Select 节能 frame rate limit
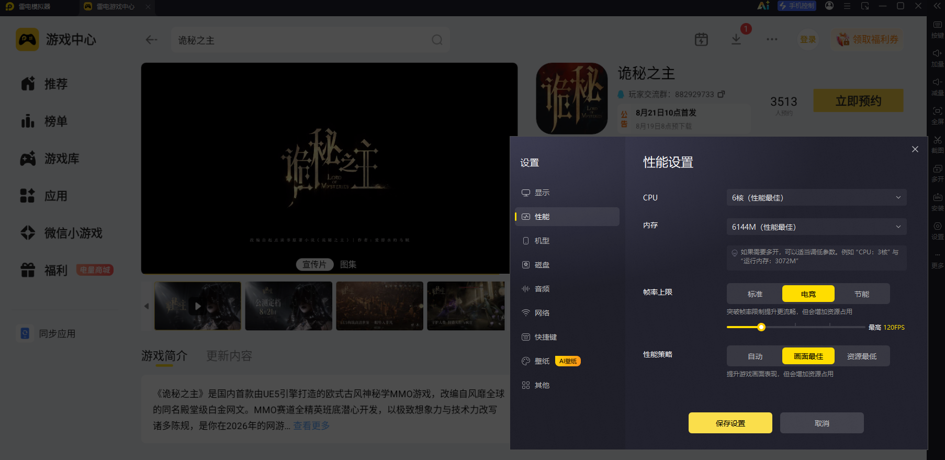This screenshot has width=945, height=460. pos(862,294)
